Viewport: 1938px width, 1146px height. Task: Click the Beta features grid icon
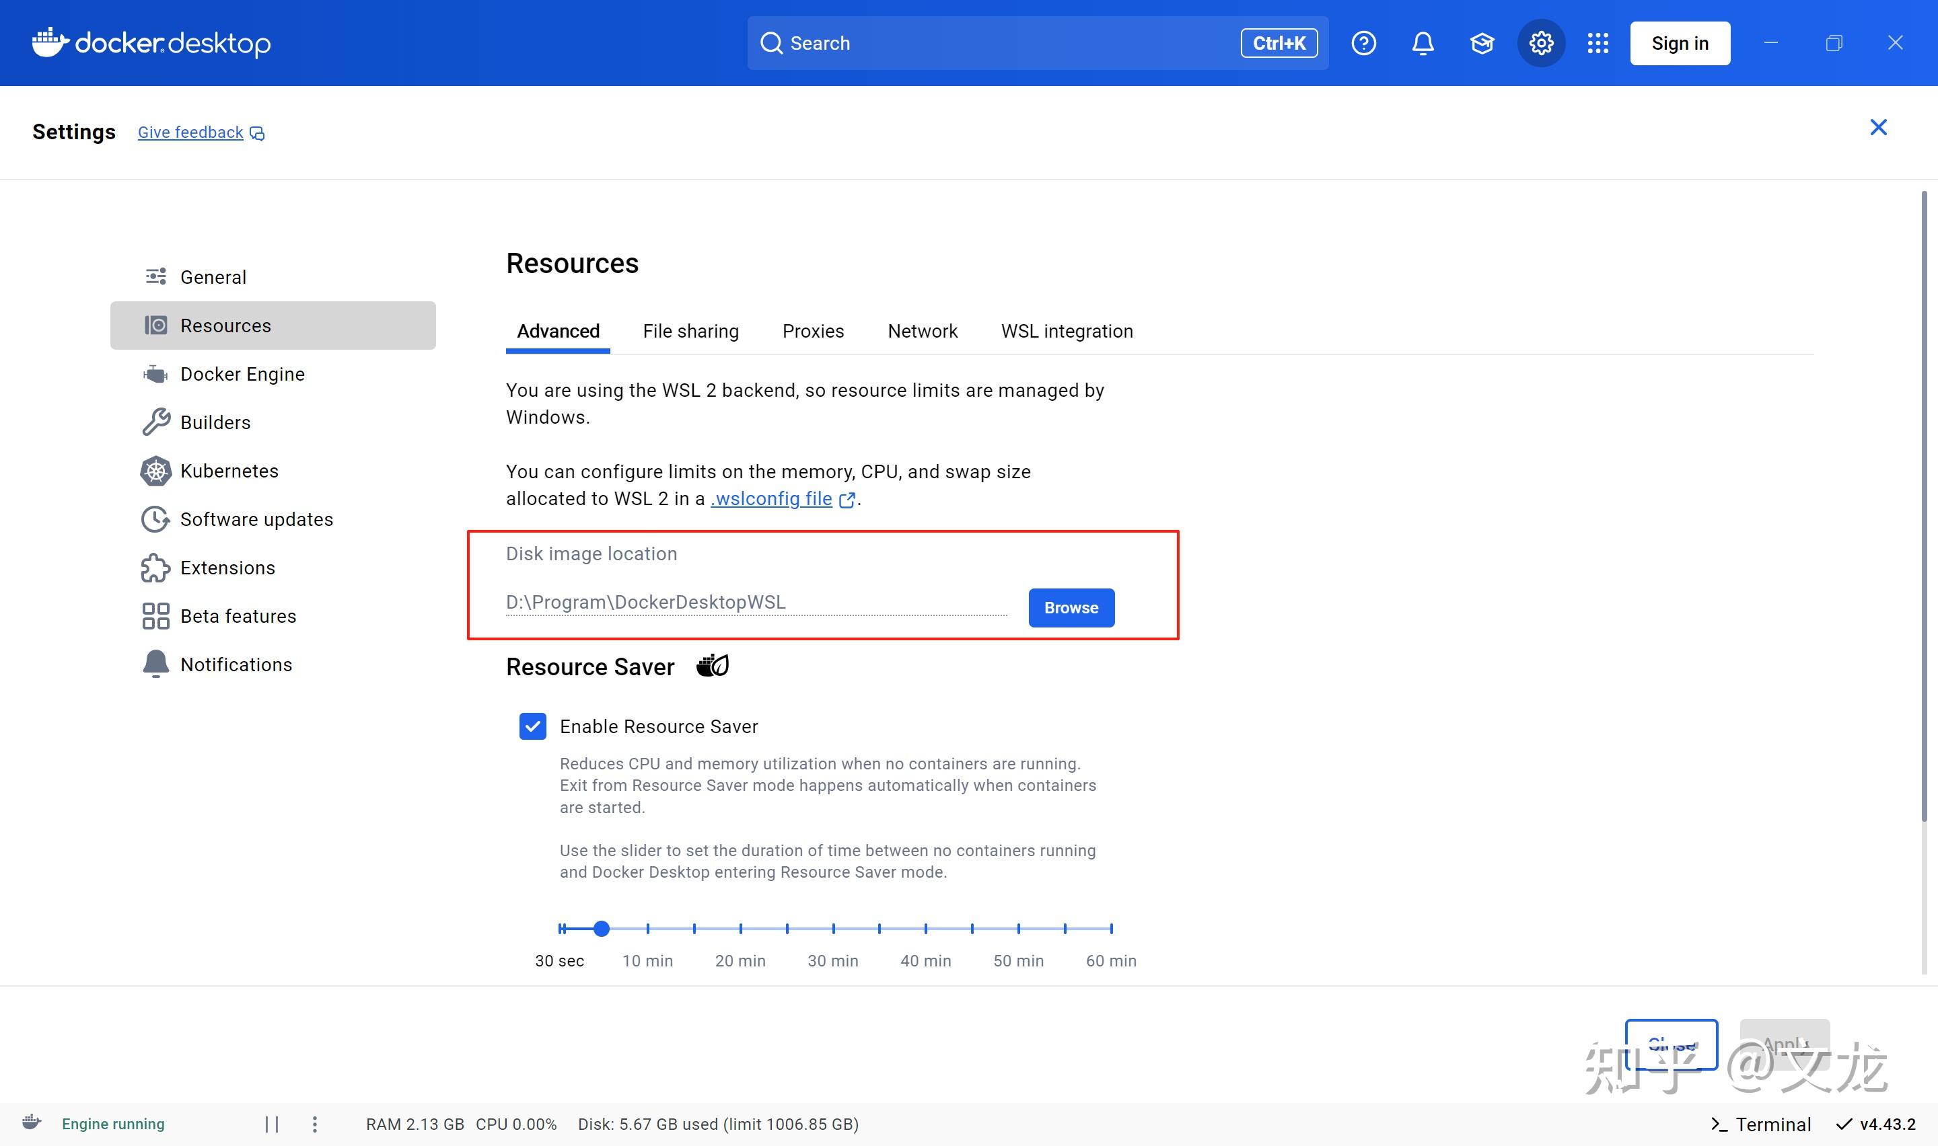click(x=156, y=616)
